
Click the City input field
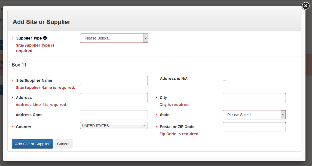(x=254, y=98)
